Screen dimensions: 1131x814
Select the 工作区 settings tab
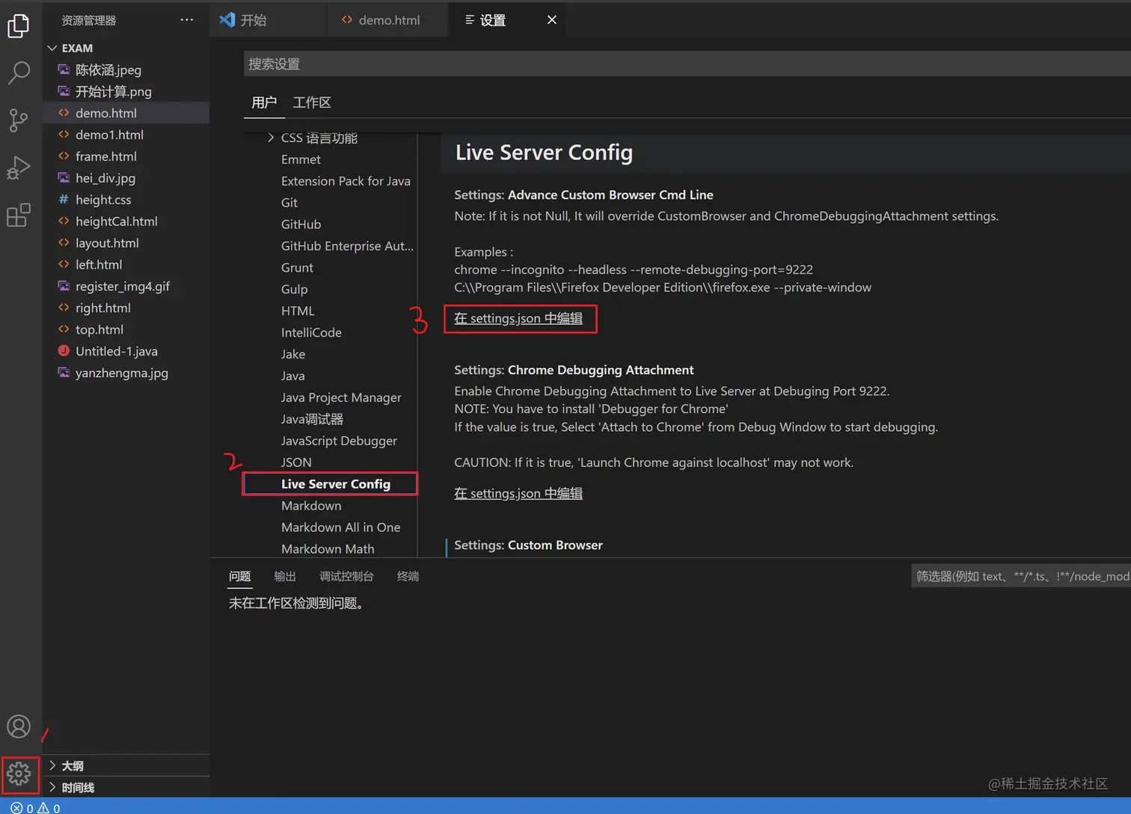click(x=312, y=102)
